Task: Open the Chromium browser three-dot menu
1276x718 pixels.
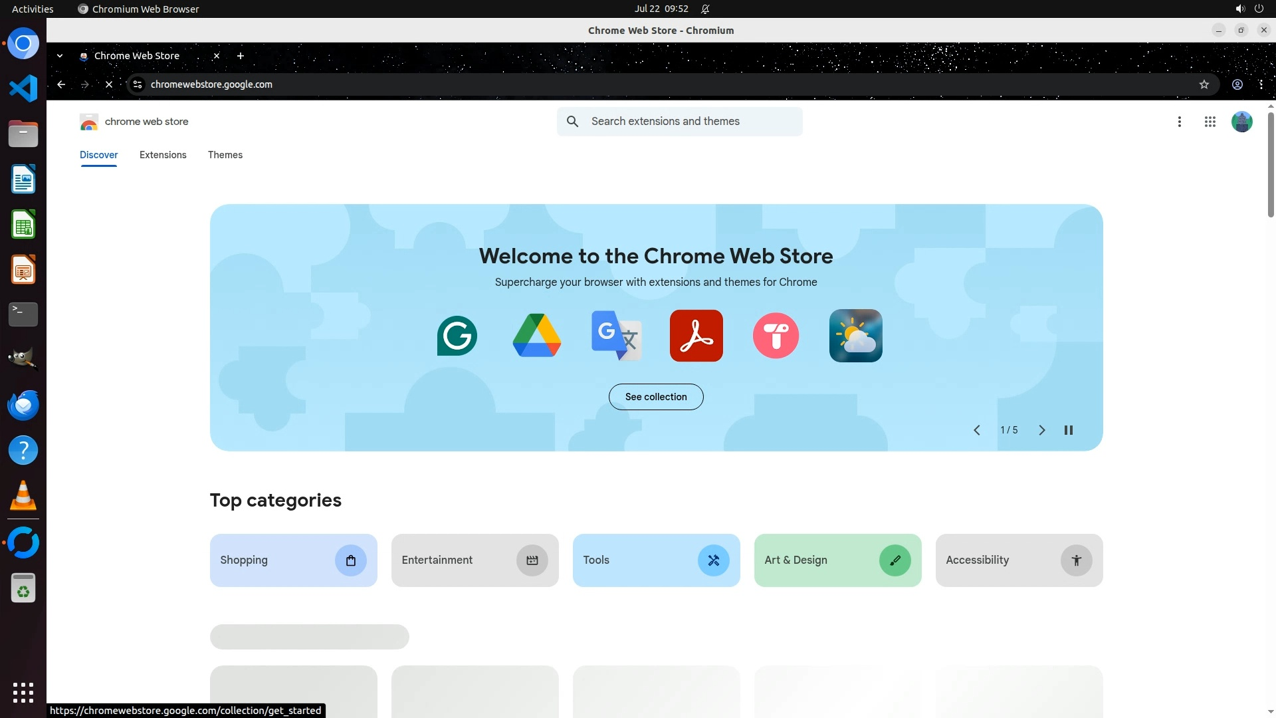Action: tap(1261, 84)
